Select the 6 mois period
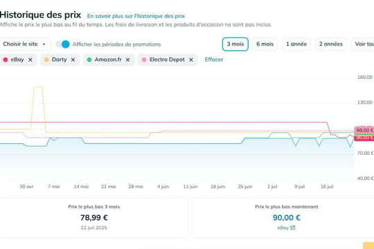374x249 pixels. (x=265, y=44)
